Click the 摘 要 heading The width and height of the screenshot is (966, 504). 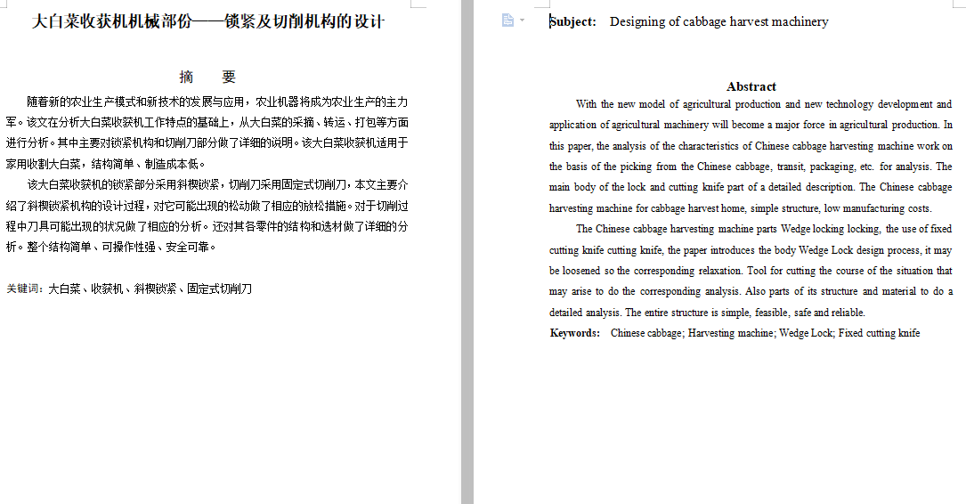click(207, 77)
